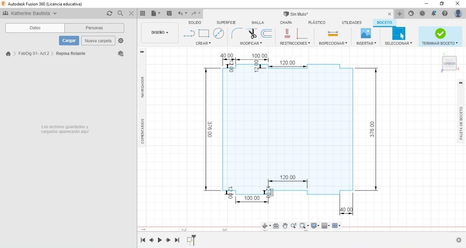Activate the Zoom tool
The image size is (466, 248).
293,226
